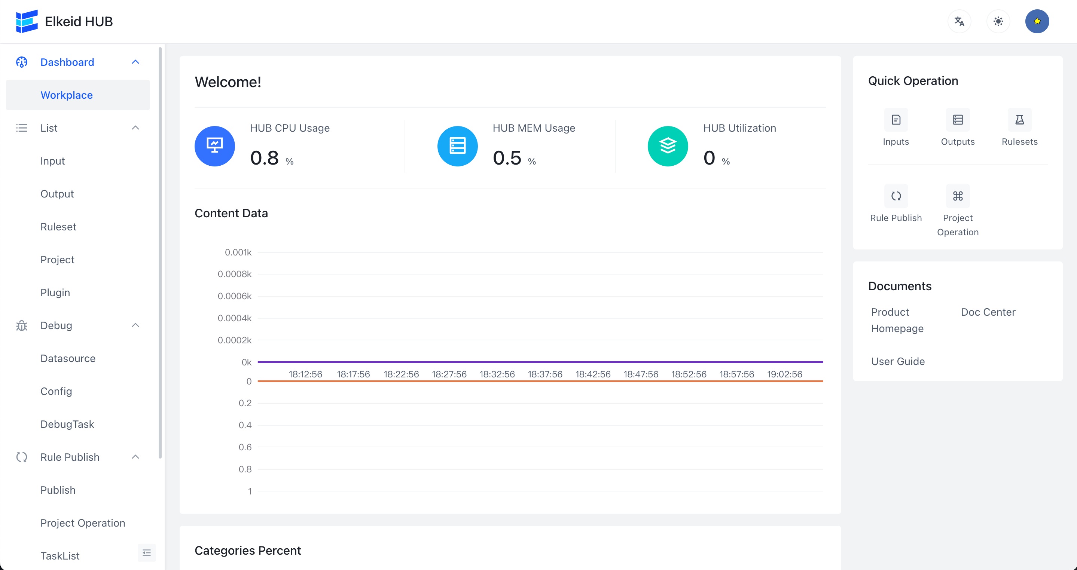
Task: Collapse the List menu chevron
Action: pos(135,128)
